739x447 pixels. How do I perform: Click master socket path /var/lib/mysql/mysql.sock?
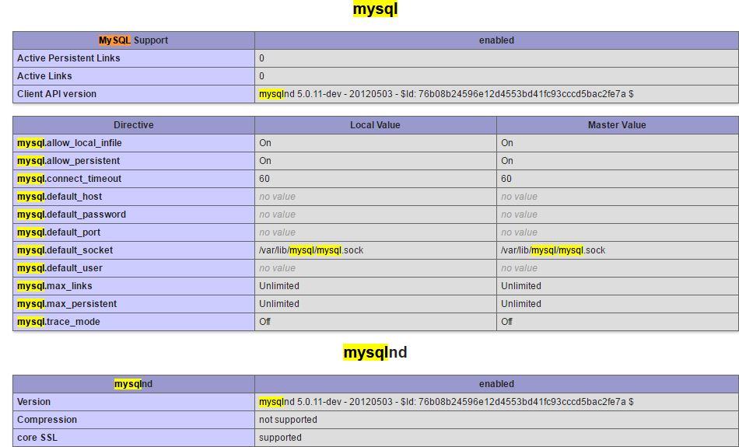click(x=553, y=250)
